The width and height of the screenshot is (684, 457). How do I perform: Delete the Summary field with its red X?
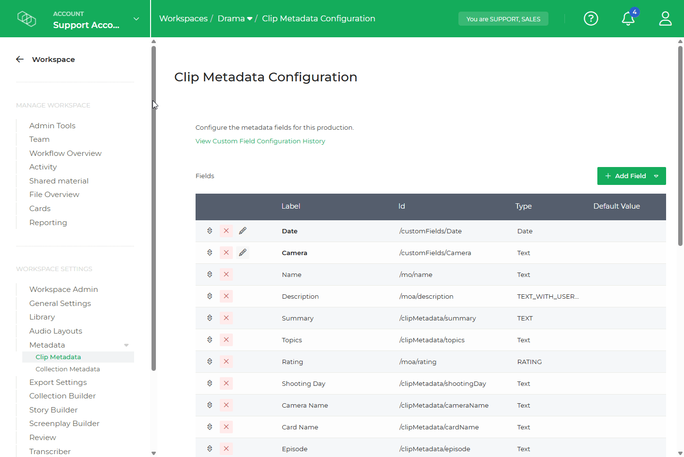[226, 318]
